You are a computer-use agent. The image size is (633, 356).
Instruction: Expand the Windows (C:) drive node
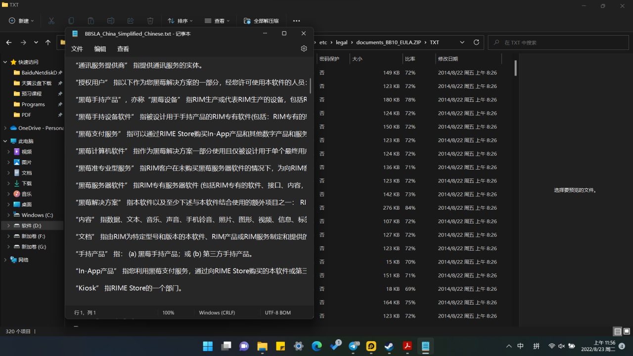coord(9,215)
